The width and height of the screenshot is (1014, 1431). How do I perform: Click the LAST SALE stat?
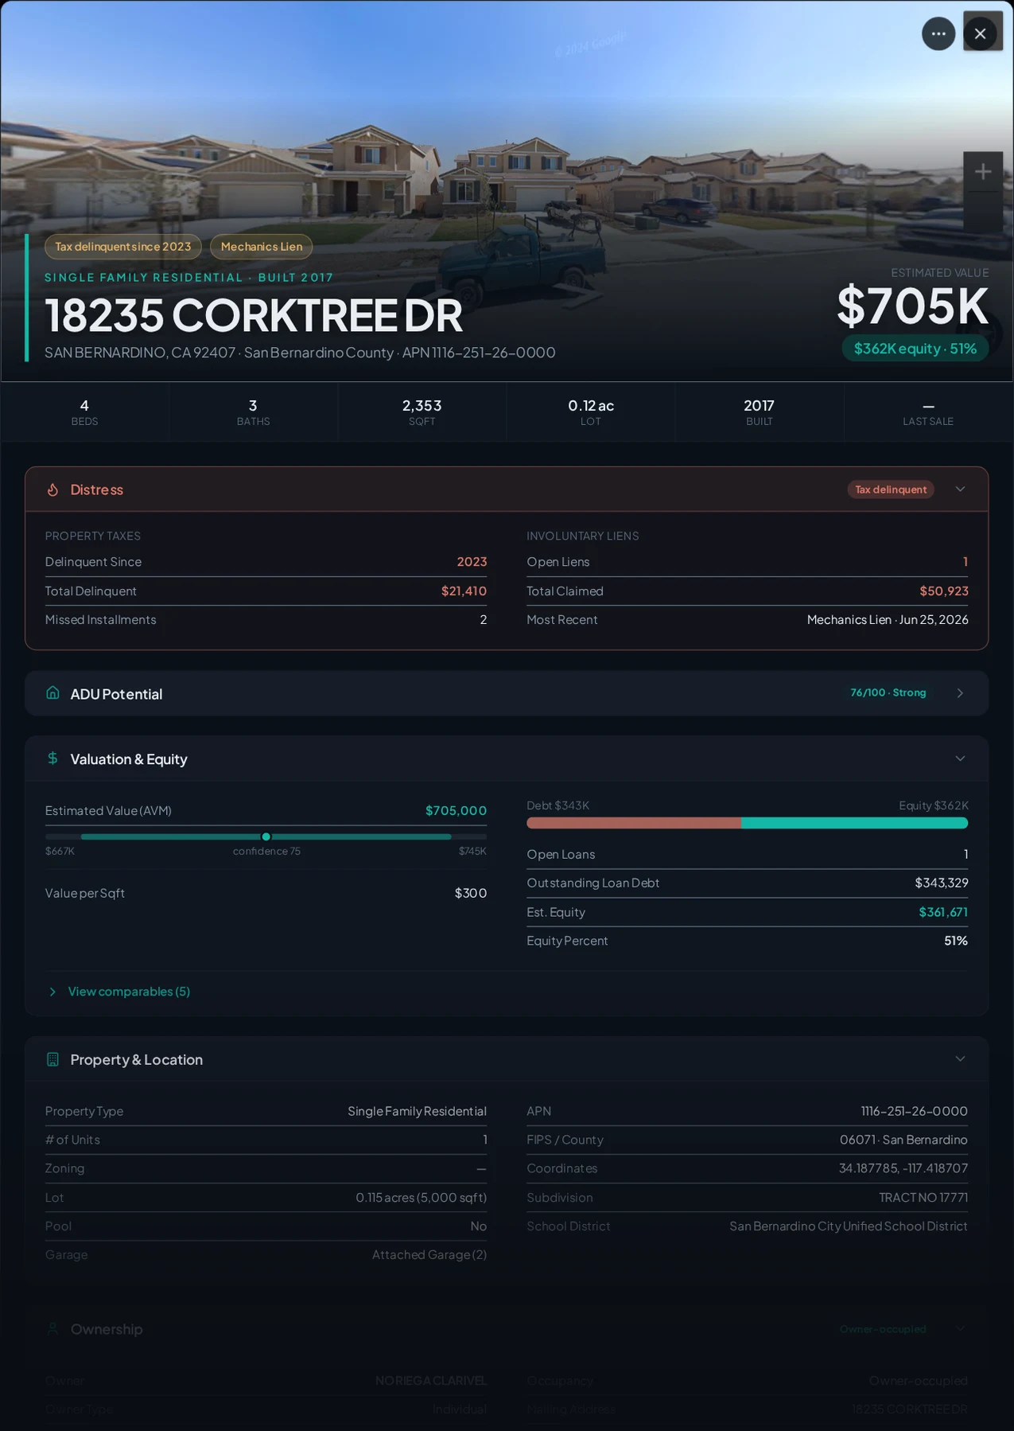tap(928, 411)
